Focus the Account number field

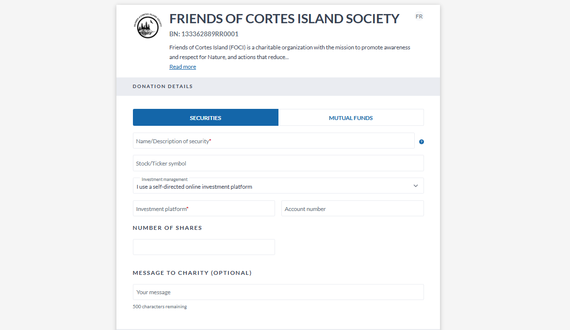click(352, 209)
